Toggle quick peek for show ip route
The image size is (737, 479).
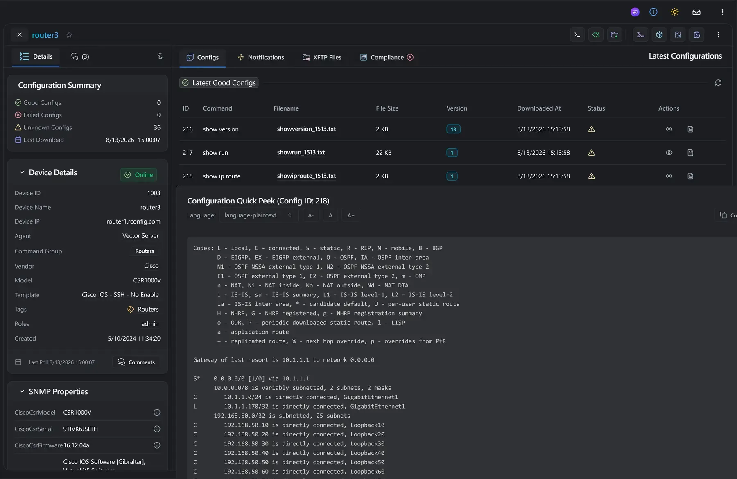point(669,176)
